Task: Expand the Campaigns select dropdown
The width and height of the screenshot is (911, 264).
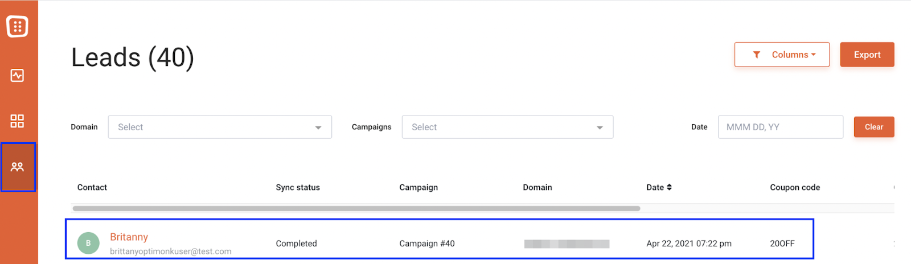Action: (507, 127)
